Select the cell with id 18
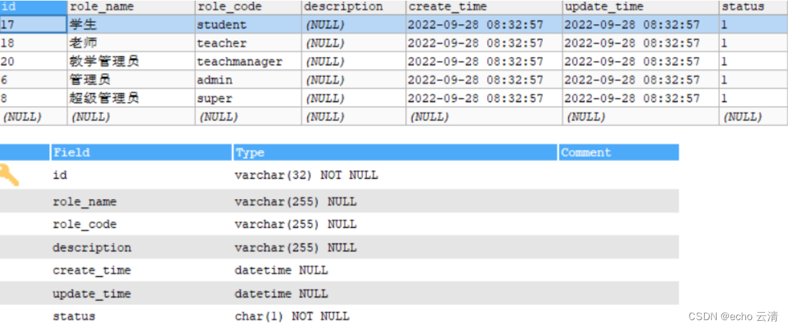788x328 pixels. (x=33, y=43)
